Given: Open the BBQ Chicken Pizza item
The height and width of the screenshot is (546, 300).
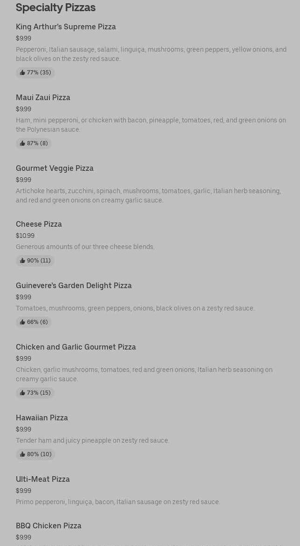Looking at the screenshot, I should pyautogui.click(x=48, y=526).
